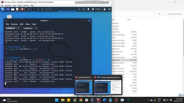The height and width of the screenshot is (103, 184).
Task: Open the Kali logout power icon
Action: [x=109, y=9]
